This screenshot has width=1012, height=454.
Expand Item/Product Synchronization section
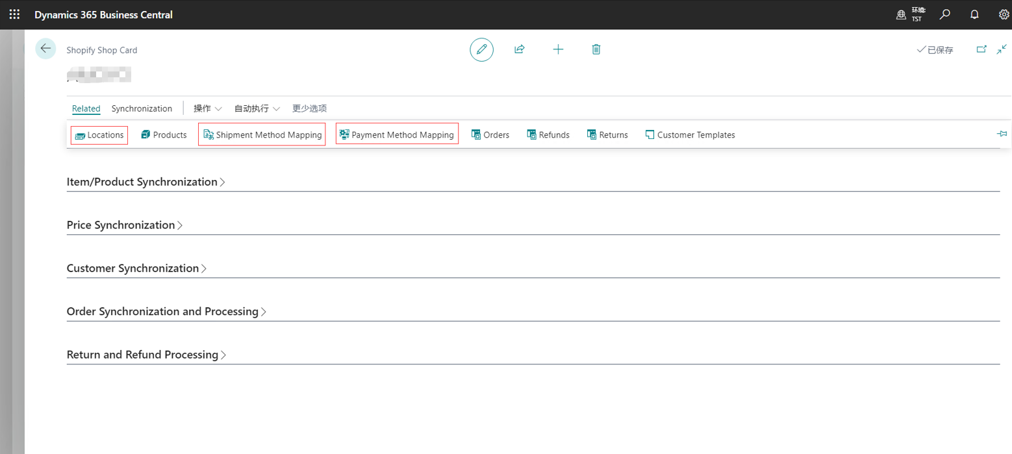coord(146,182)
